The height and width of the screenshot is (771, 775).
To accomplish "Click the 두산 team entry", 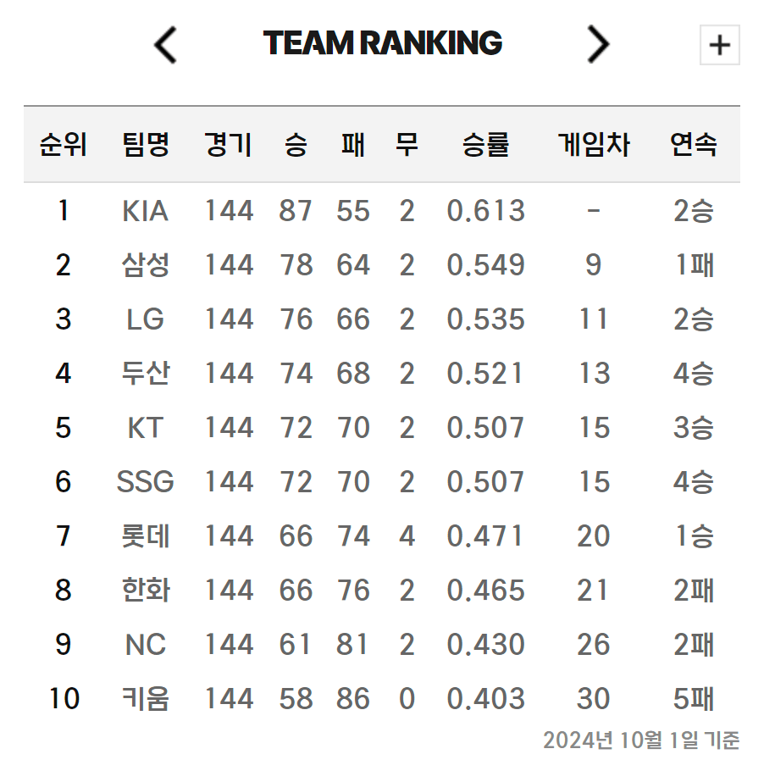I will click(x=146, y=374).
